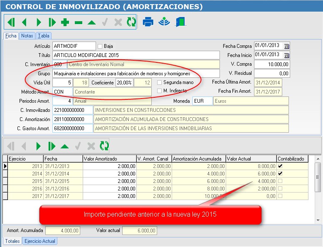
Task: Click the blue printer icon
Action: point(148,22)
